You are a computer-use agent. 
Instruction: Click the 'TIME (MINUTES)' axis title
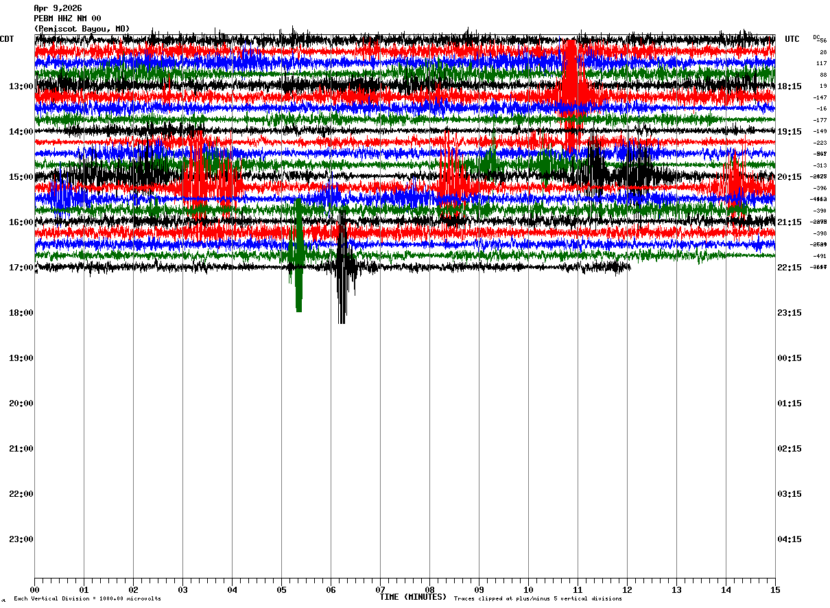tap(413, 597)
